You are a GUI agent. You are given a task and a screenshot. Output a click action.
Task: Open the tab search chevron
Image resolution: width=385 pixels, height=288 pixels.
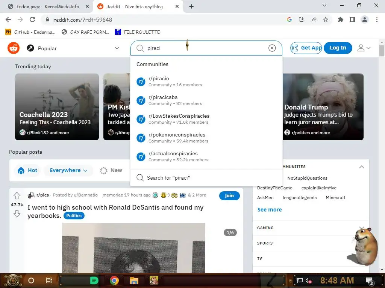pyautogui.click(x=324, y=5)
